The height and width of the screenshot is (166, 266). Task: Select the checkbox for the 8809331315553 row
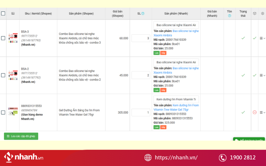(x=3, y=113)
